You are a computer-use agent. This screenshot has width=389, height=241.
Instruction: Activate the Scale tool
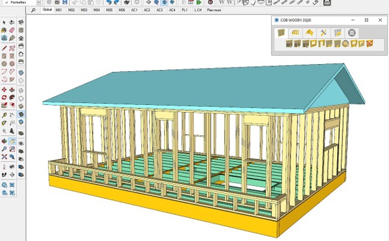point(4,106)
